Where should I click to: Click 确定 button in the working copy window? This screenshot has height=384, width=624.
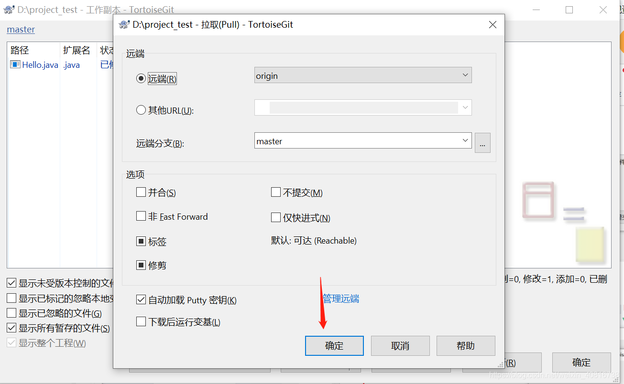581,363
